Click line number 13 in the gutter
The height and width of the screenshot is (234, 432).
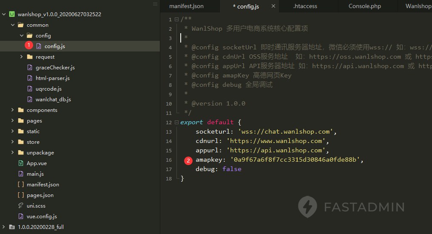coord(169,132)
